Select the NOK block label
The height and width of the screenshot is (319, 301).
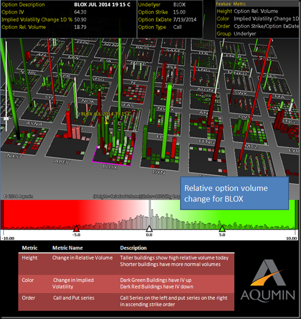coord(88,101)
